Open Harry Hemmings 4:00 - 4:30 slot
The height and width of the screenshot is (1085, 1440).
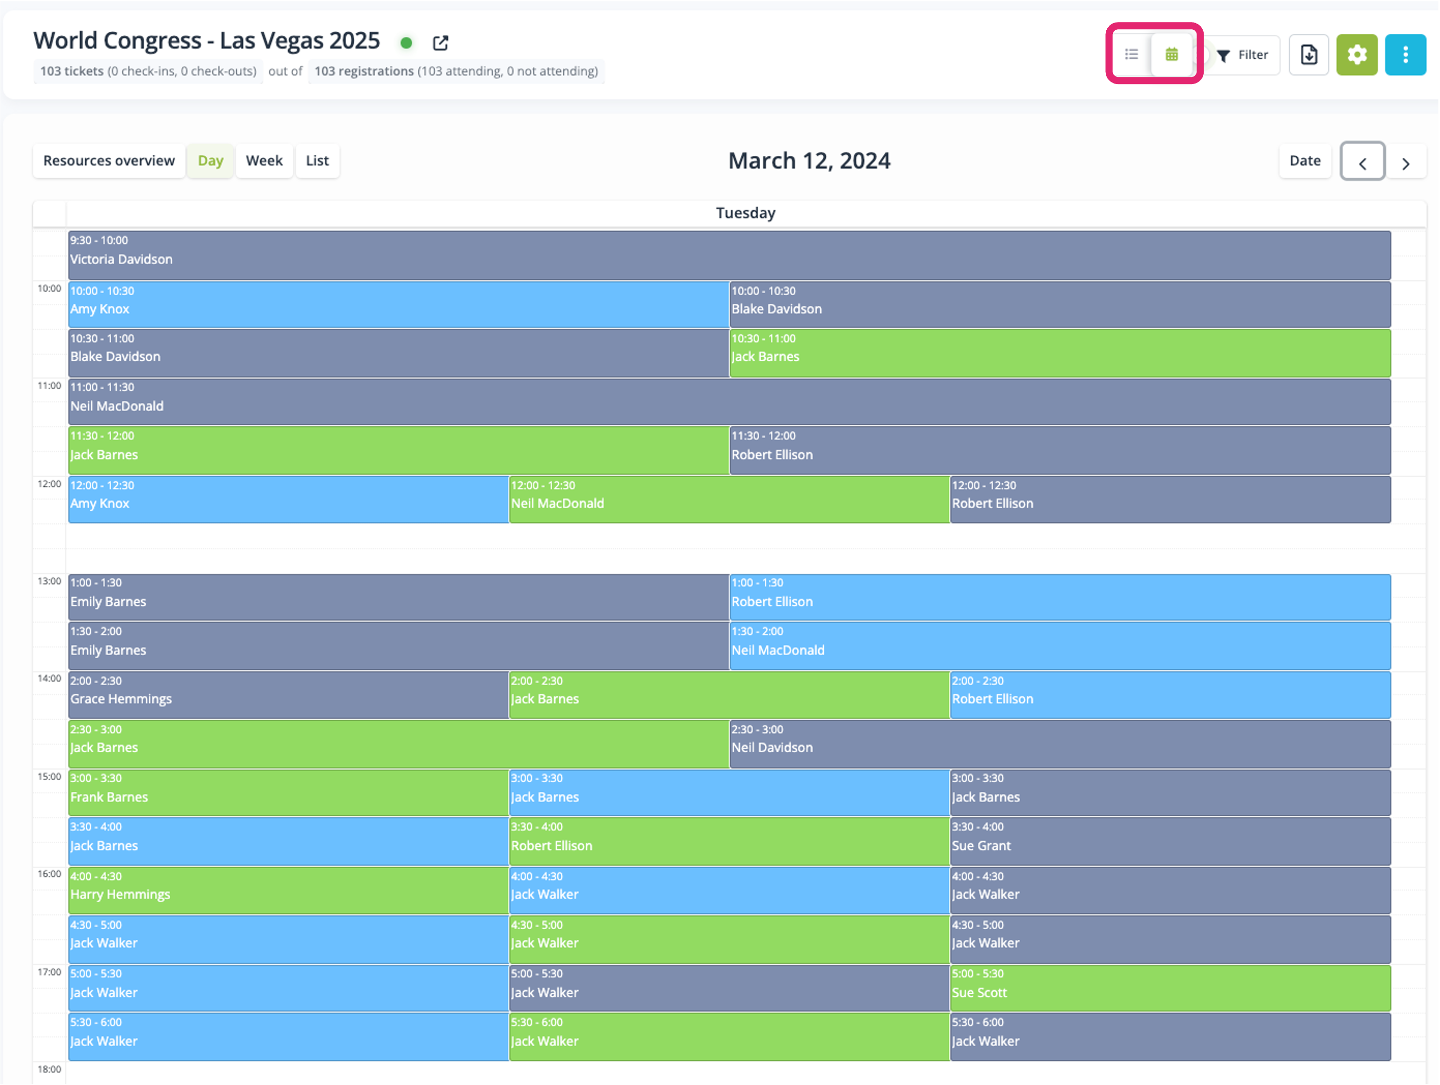tap(289, 890)
